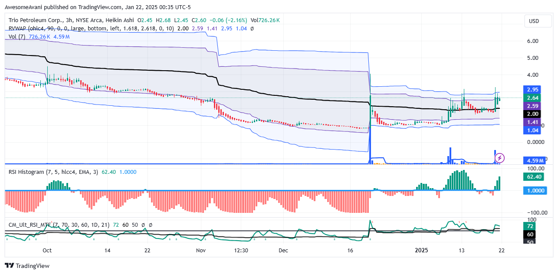
Task: Click the 13 label on time axis
Action: point(462,251)
